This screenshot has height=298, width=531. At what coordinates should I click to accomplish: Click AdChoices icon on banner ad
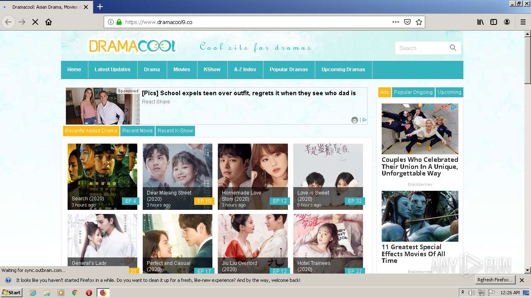click(x=364, y=120)
